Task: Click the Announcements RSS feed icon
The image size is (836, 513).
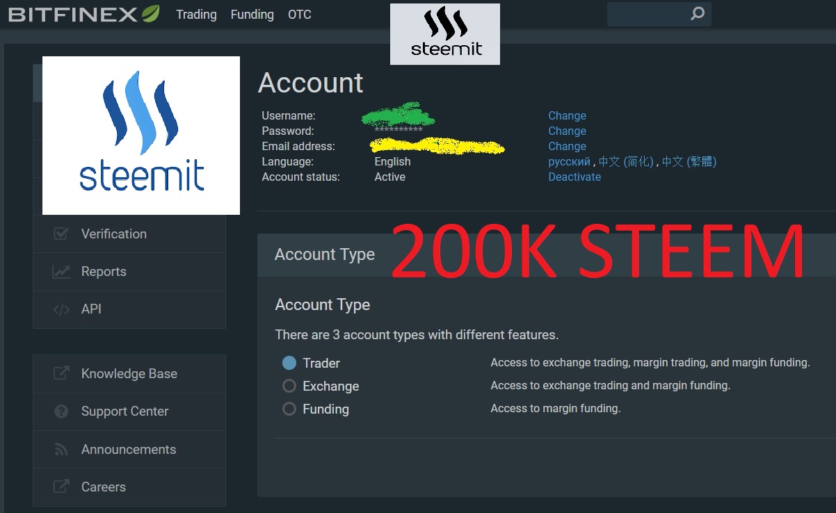Action: [x=60, y=449]
